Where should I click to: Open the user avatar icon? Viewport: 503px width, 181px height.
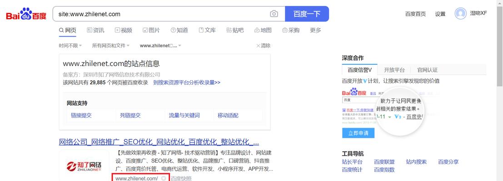coord(460,14)
